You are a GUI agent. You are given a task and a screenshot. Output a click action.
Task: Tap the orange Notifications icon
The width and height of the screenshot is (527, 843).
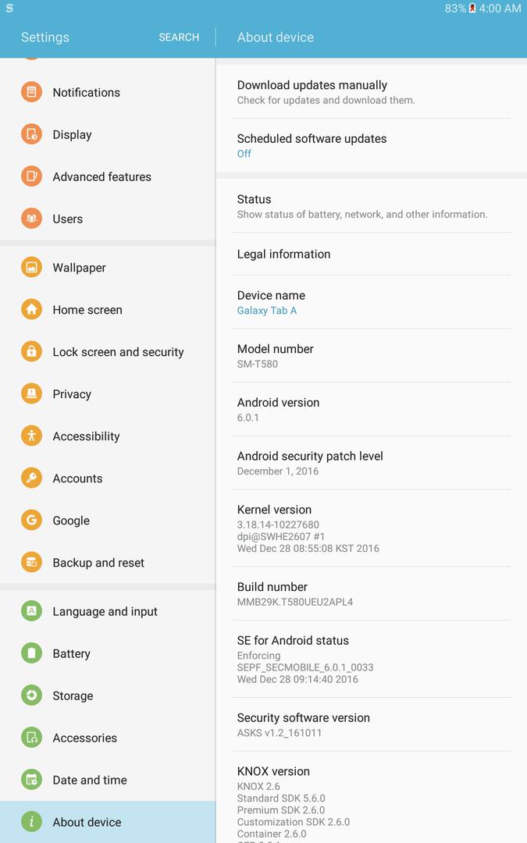click(x=31, y=92)
